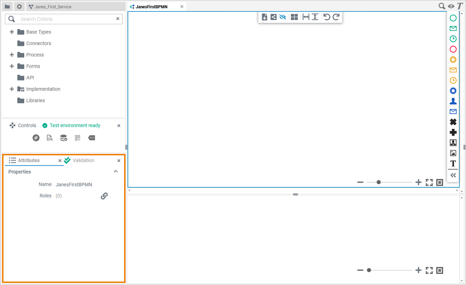Select the exclusive gateway X element
This screenshot has width=466, height=285.
453,122
